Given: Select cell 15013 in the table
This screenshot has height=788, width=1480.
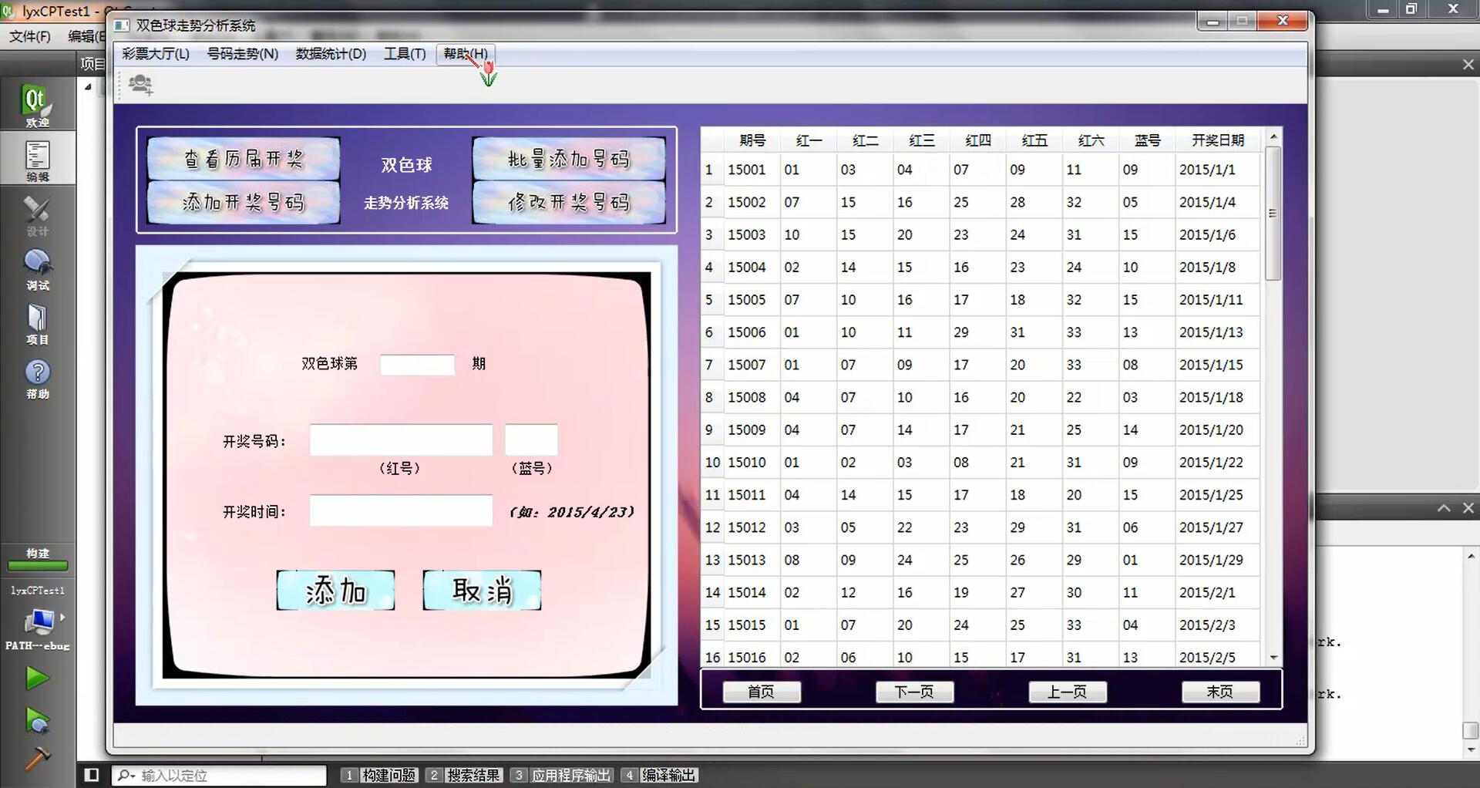Looking at the screenshot, I should 752,560.
